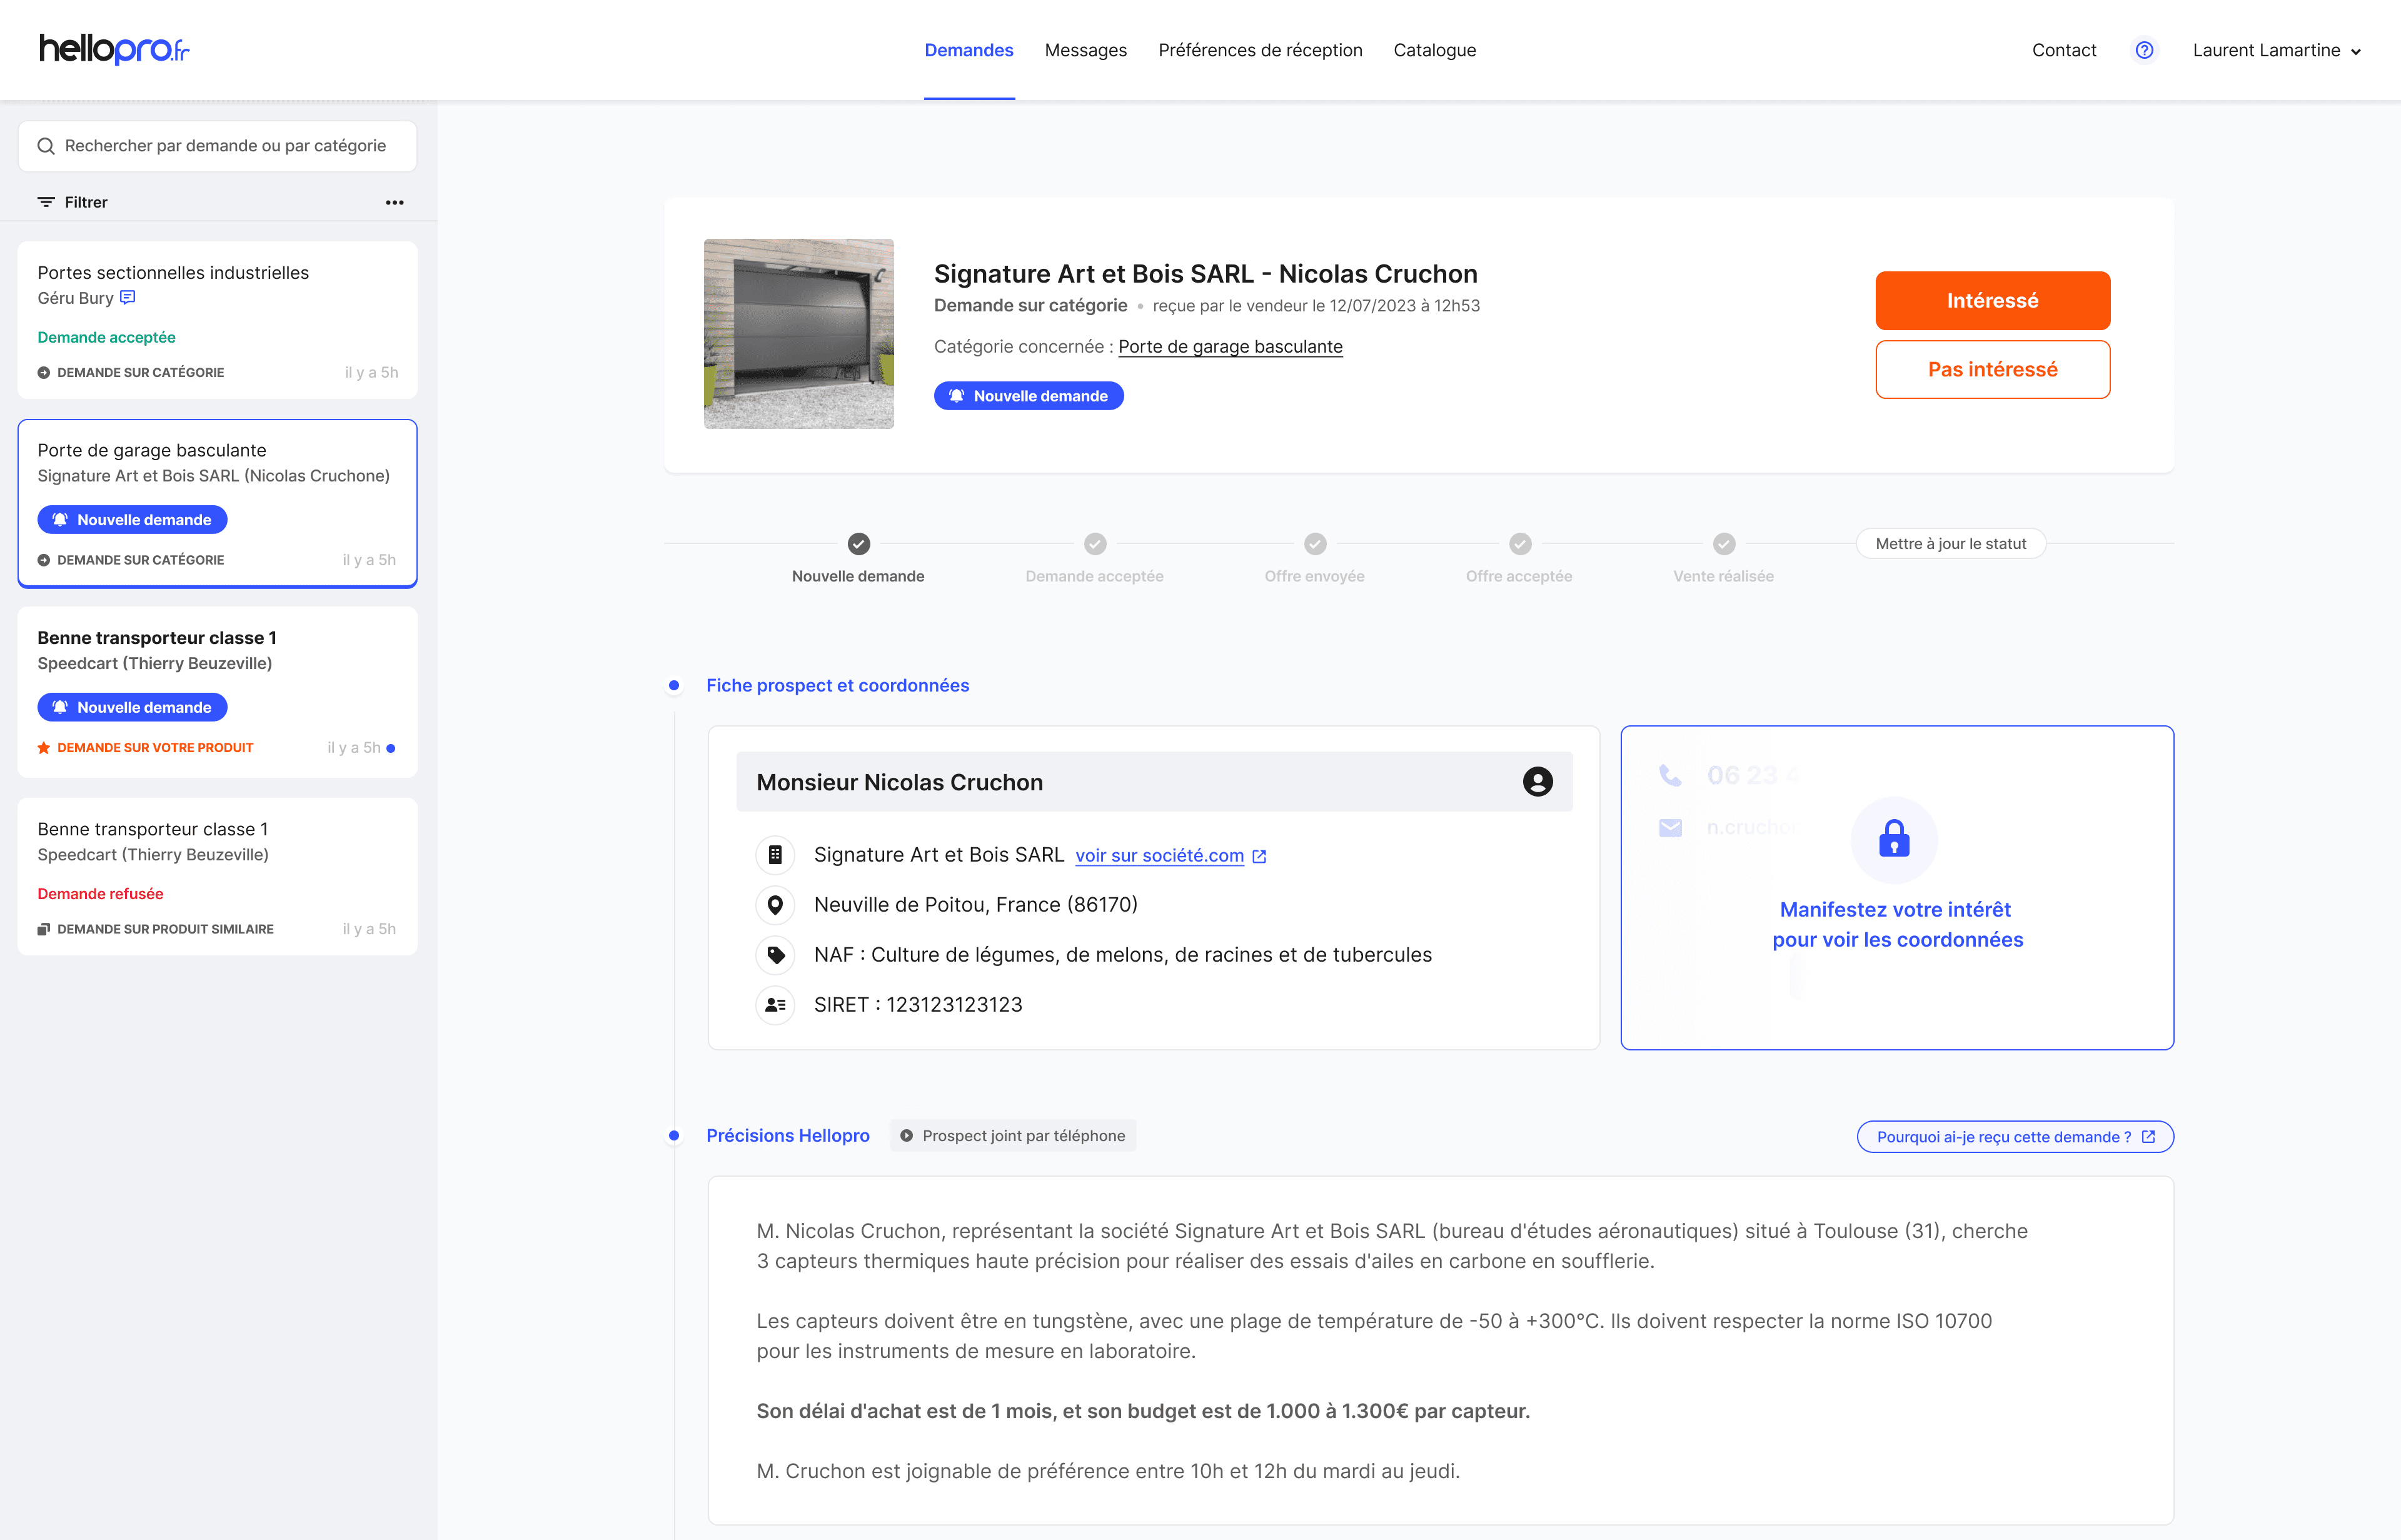Open the refused 'Benne transporteur classe 1' request

[x=217, y=876]
